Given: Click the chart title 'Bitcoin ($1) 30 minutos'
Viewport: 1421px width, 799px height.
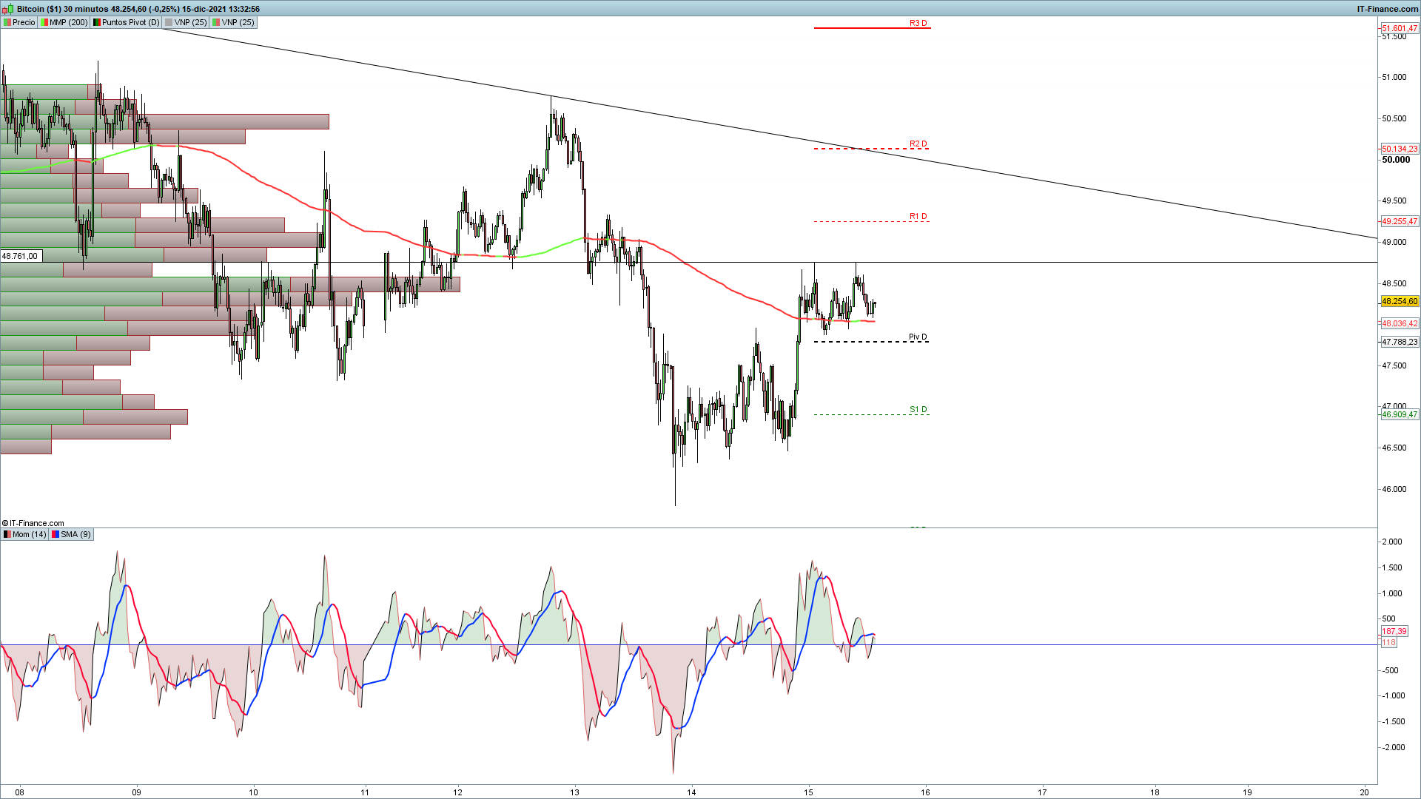Looking at the screenshot, I should click(62, 9).
